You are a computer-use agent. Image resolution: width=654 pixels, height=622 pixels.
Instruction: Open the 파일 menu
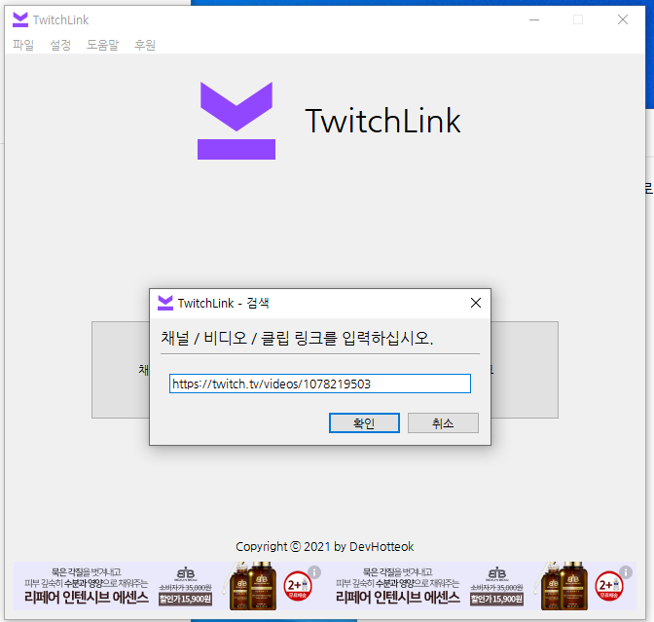(23, 44)
